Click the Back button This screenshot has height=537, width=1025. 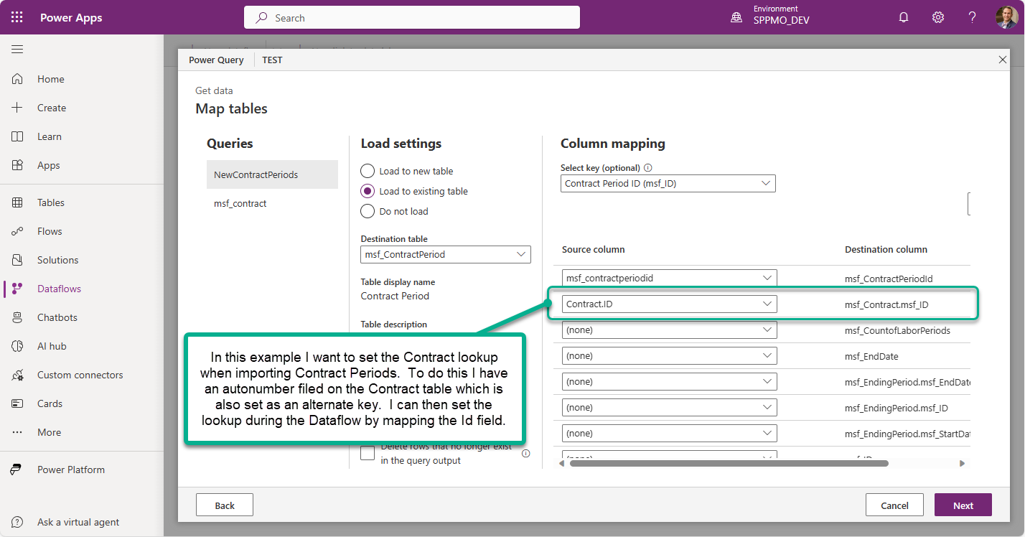225,505
